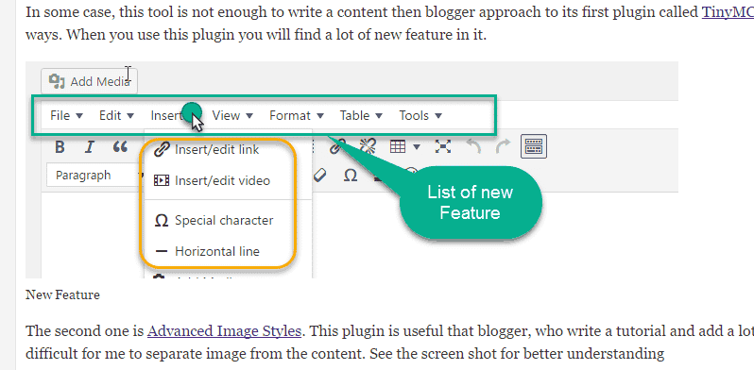Screen dimensions: 754x370
Task: Click the Omega special character toolbar icon
Action: click(x=350, y=176)
